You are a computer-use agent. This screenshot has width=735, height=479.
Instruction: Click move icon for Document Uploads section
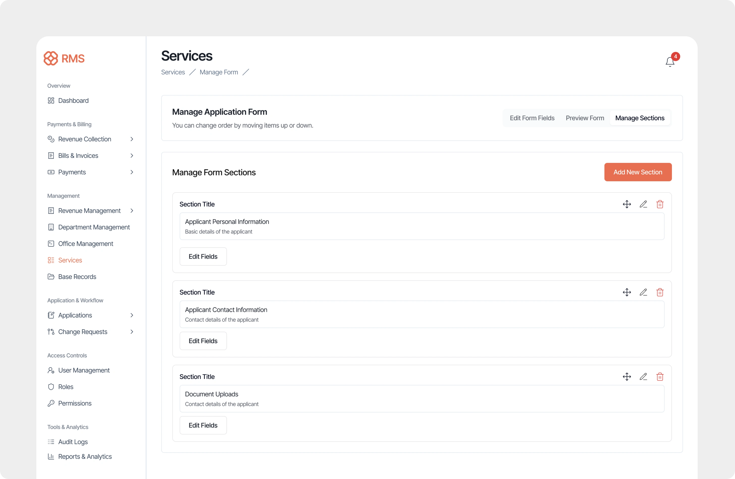(627, 377)
